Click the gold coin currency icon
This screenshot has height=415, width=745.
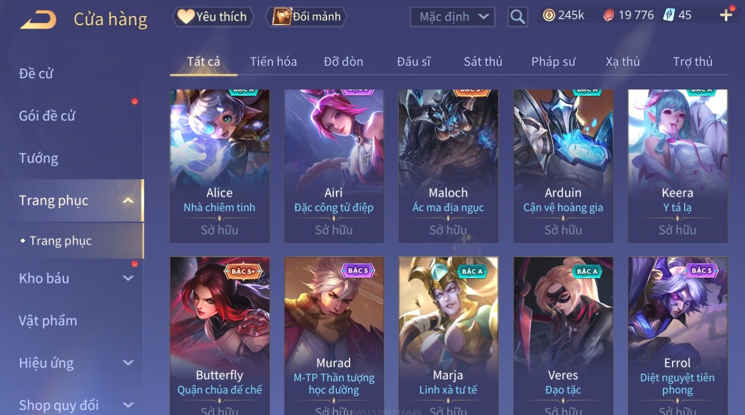pyautogui.click(x=549, y=15)
